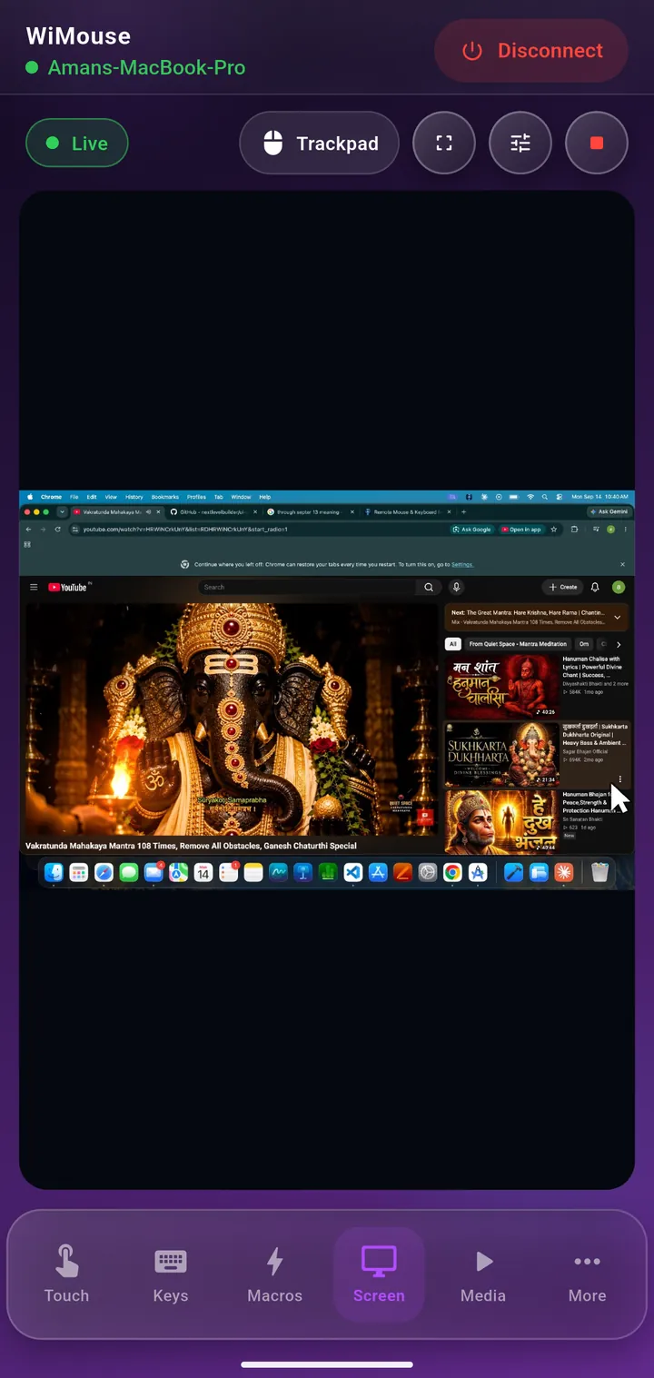The width and height of the screenshot is (654, 1378).
Task: Open Xcode hammer icon from the Dock
Action: (x=513, y=872)
